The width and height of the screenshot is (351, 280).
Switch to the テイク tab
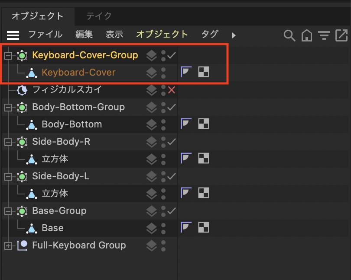point(99,16)
